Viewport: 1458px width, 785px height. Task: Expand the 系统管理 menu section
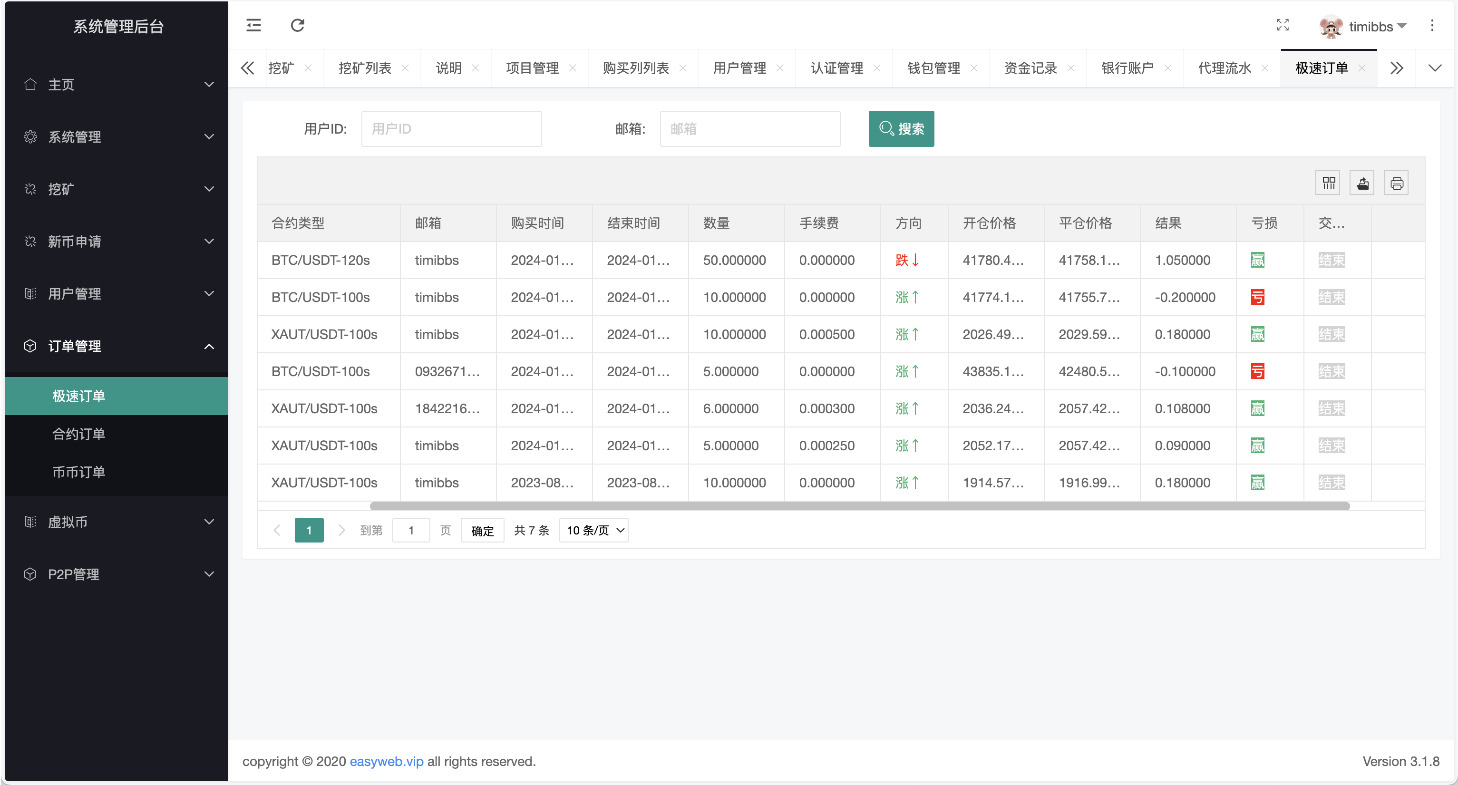pos(74,136)
